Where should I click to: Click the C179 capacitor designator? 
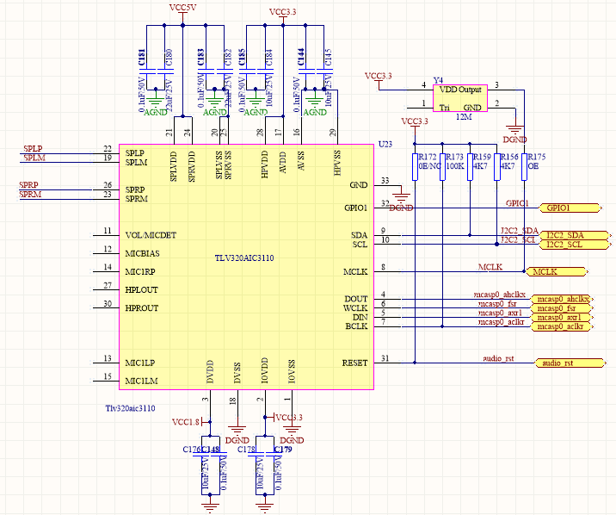283,450
